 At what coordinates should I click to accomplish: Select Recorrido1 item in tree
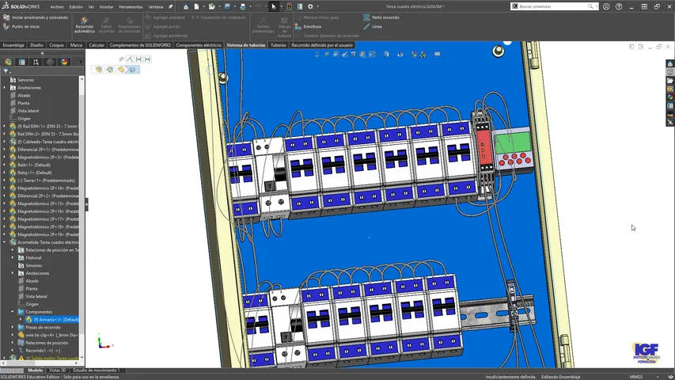tap(39, 351)
